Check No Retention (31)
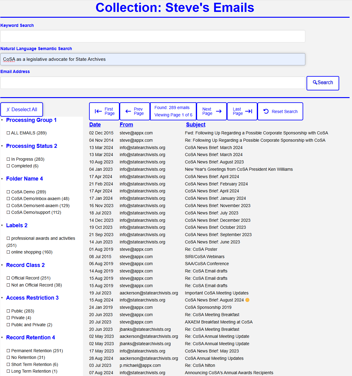352x376 pixels. [8, 357]
